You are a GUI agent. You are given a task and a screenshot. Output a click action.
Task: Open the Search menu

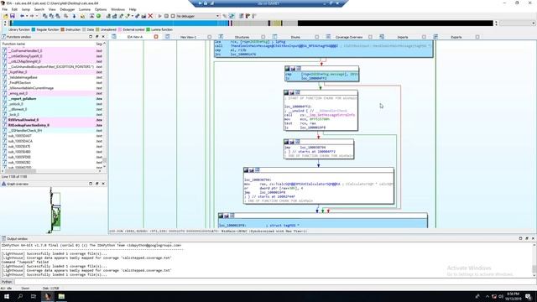pyautogui.click(x=39, y=9)
